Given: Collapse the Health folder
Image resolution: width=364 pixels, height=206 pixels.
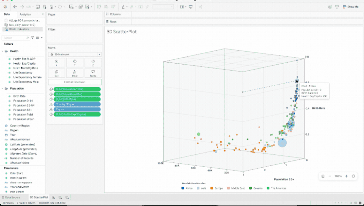Looking at the screenshot, I should 3,51.
